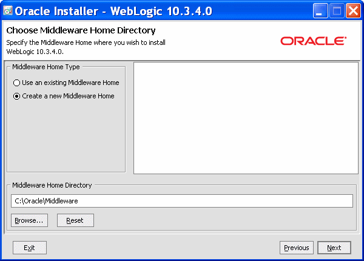The width and height of the screenshot is (364, 261).
Task: Click the empty Middleware Home list panel
Action: click(x=246, y=118)
